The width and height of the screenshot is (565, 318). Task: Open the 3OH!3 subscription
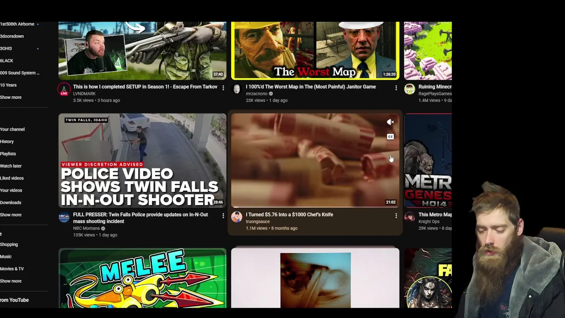(x=6, y=49)
